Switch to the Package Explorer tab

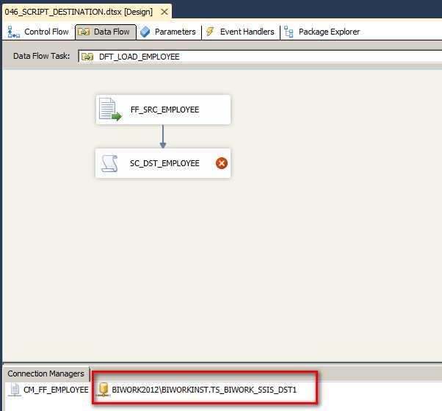pyautogui.click(x=322, y=32)
